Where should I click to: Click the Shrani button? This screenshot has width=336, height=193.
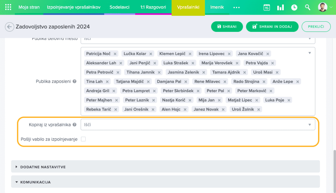click(x=227, y=27)
